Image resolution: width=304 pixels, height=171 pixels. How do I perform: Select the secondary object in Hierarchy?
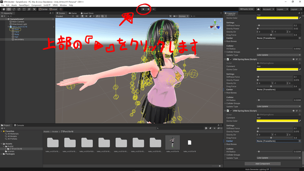pyautogui.click(x=19, y=40)
